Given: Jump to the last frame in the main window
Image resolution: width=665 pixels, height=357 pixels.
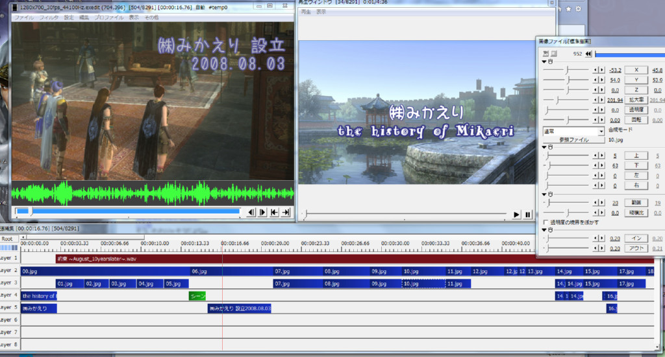Looking at the screenshot, I should [x=286, y=213].
